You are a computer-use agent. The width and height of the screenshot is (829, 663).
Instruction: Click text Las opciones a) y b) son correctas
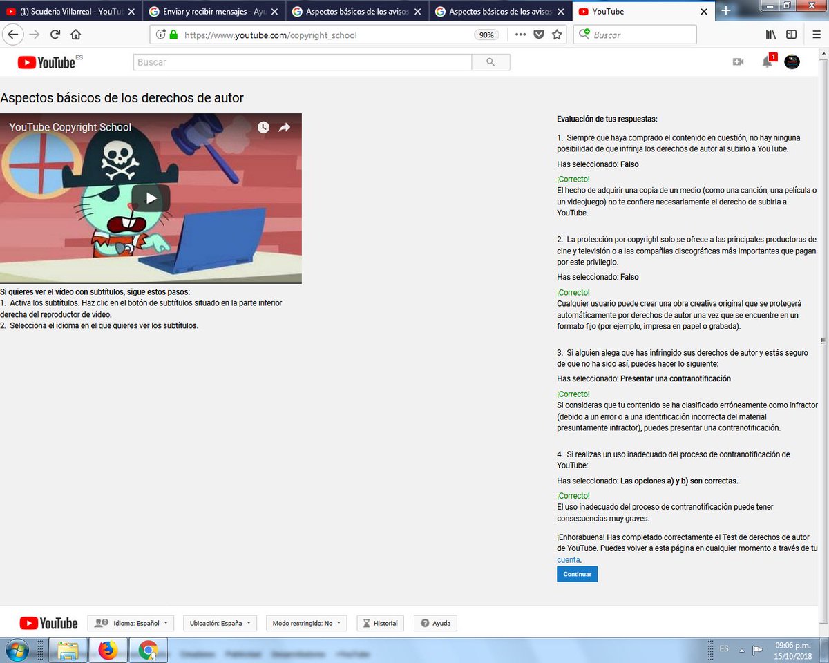click(680, 481)
